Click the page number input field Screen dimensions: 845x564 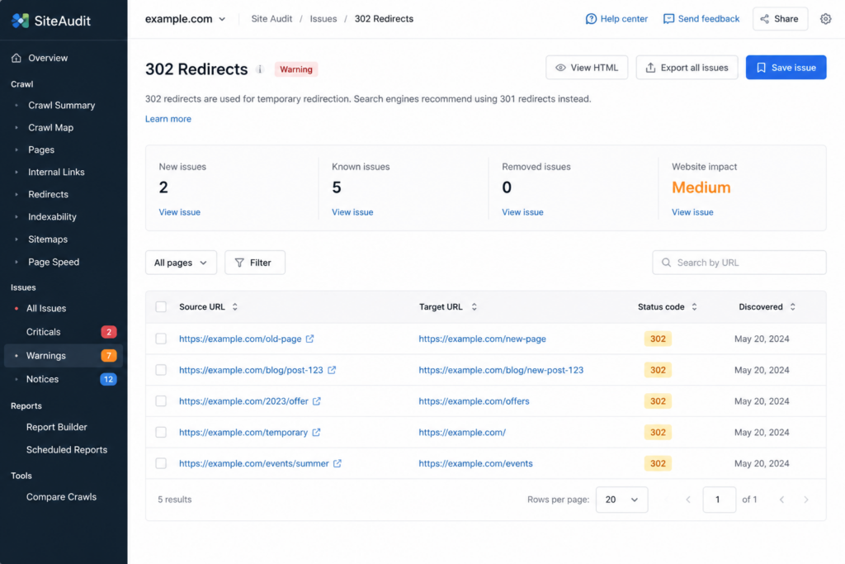(x=719, y=500)
